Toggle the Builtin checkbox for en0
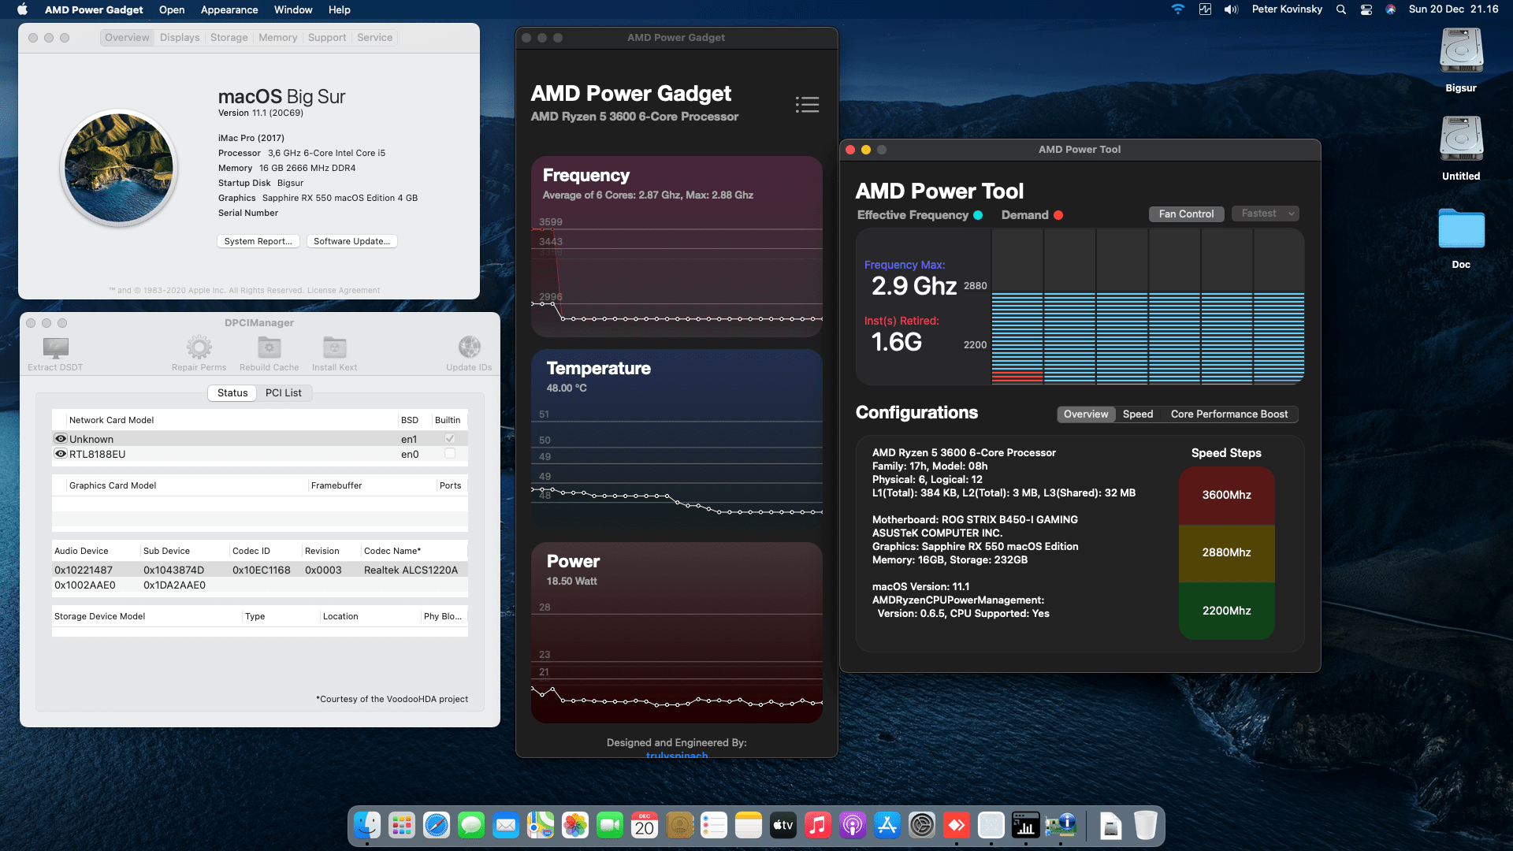The image size is (1513, 851). [x=450, y=454]
